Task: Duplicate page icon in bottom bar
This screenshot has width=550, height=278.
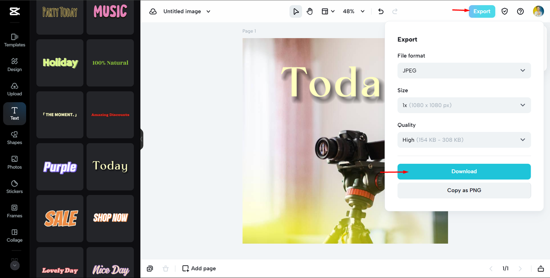Action: pos(150,269)
